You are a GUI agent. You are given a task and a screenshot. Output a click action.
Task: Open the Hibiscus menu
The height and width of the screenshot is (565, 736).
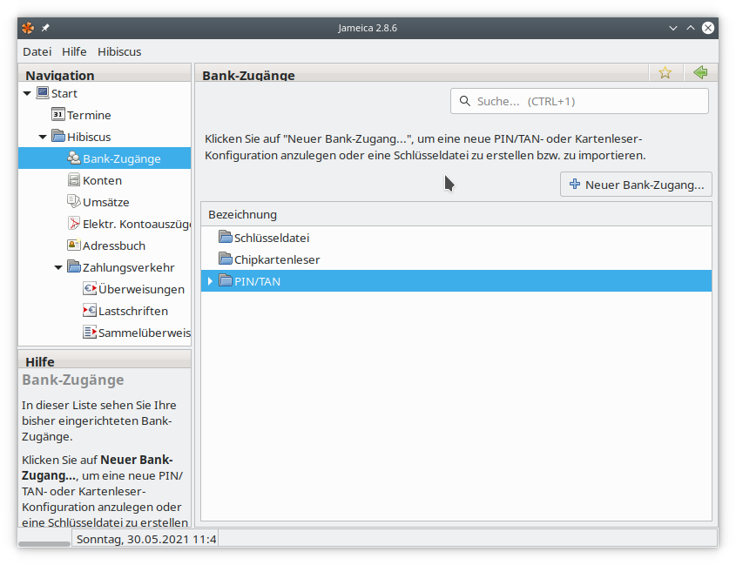[x=119, y=51]
